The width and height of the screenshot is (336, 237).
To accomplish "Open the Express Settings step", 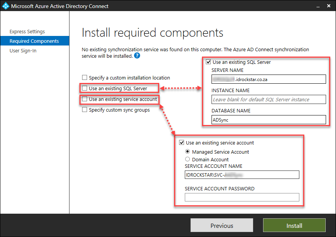I will click(x=27, y=31).
